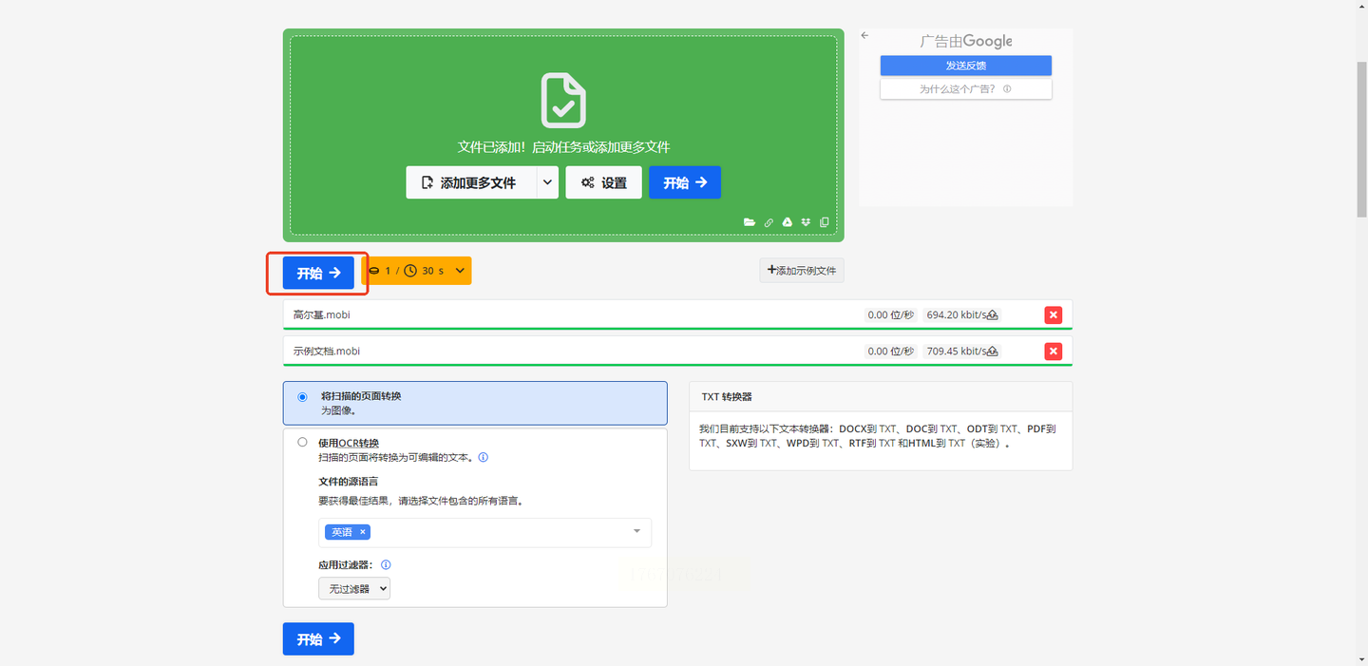Select the 将扫描的页面转换 radio option
1368x666 pixels.
coord(302,397)
